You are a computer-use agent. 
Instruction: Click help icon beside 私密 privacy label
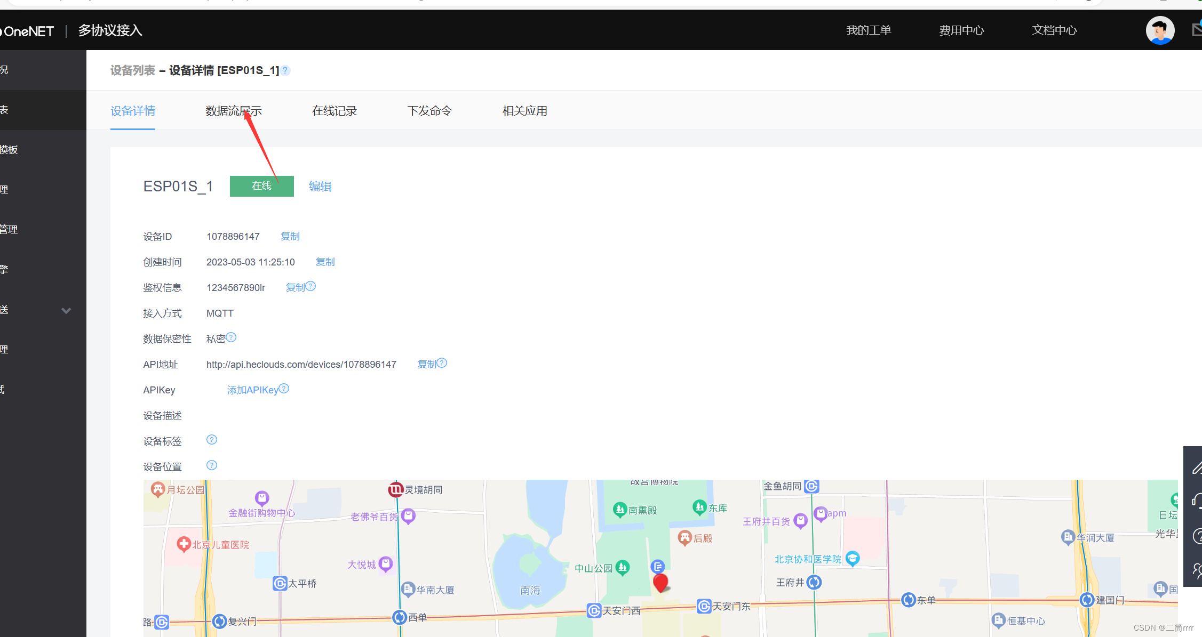pos(231,337)
